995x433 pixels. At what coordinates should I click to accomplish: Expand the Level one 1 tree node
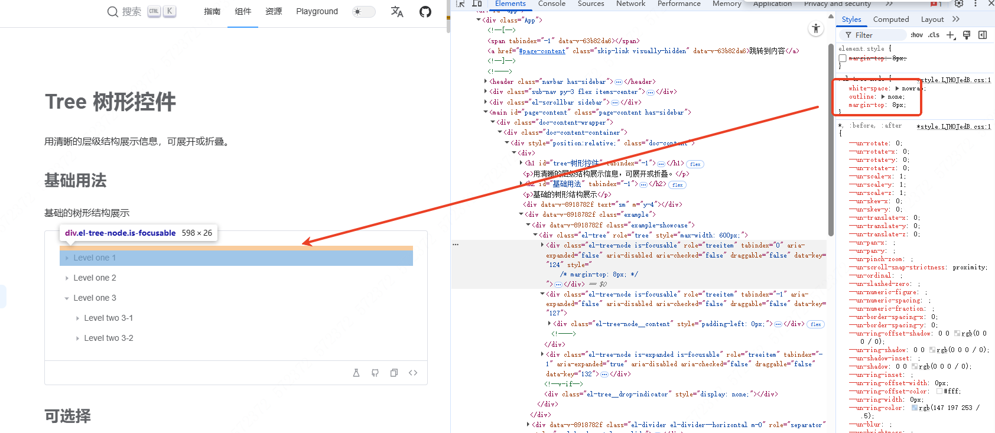[x=67, y=258]
